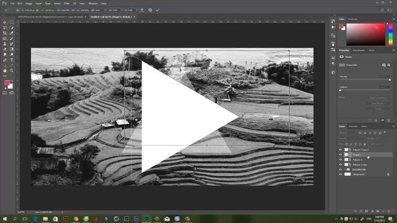
Task: Open the Layers panel options menu
Action: point(393,126)
